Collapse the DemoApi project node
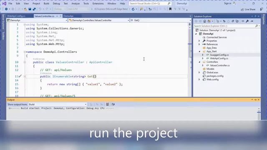 tap(196, 34)
